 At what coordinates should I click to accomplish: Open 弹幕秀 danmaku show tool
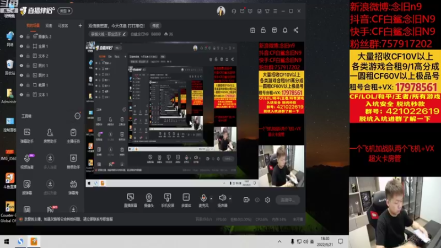point(73,187)
